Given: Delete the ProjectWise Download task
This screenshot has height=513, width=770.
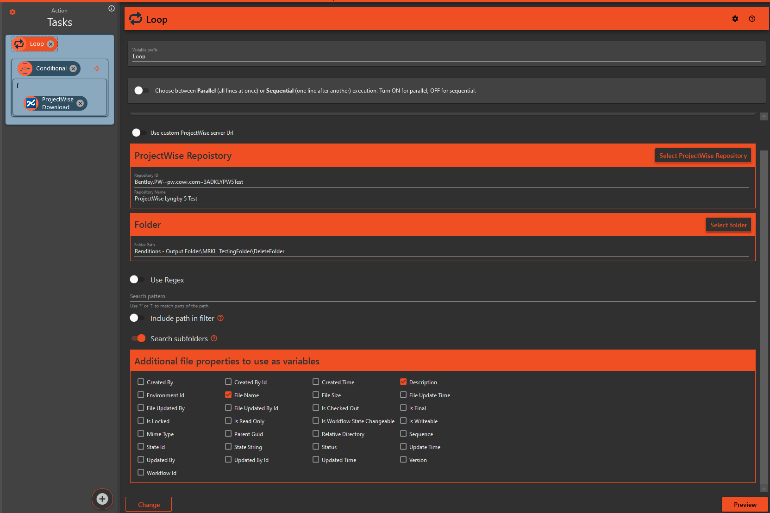Looking at the screenshot, I should pyautogui.click(x=80, y=103).
